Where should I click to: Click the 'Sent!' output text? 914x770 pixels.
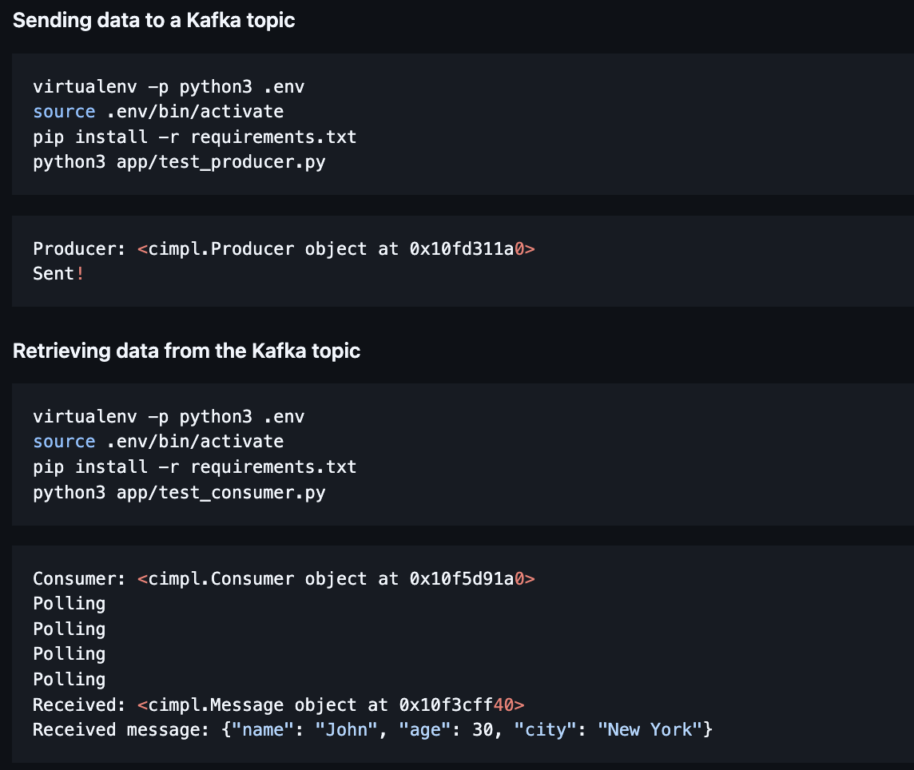pos(59,273)
